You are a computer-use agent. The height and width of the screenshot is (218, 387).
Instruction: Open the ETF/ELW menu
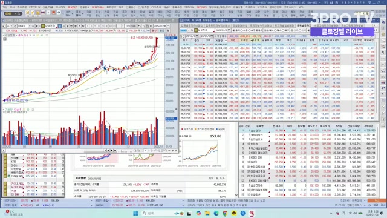[x=34, y=7]
